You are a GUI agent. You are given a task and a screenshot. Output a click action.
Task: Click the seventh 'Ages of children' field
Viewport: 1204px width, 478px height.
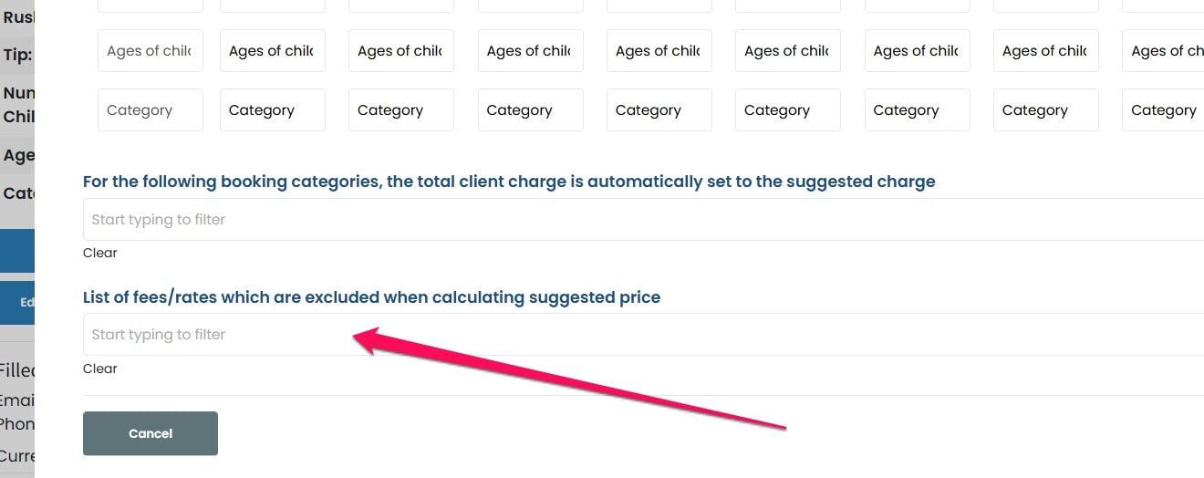917,51
